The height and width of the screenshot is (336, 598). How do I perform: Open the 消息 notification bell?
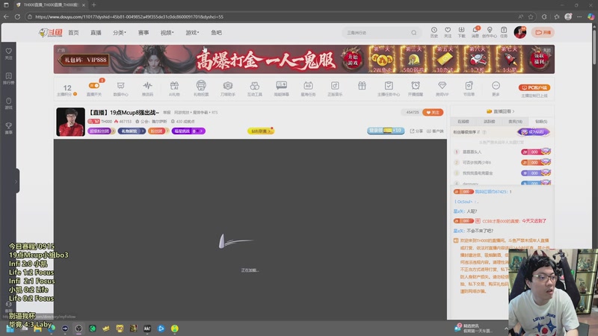pos(475,32)
